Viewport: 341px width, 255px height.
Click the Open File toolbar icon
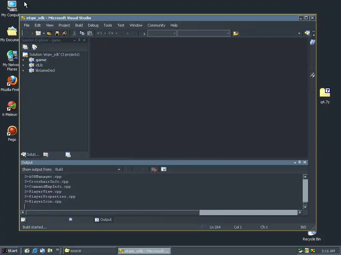[x=50, y=33]
